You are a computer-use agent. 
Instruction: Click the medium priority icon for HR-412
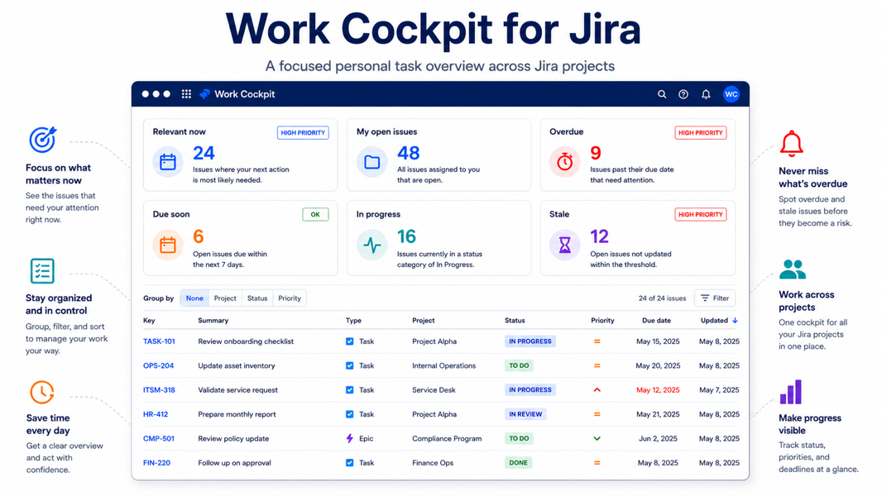click(597, 414)
